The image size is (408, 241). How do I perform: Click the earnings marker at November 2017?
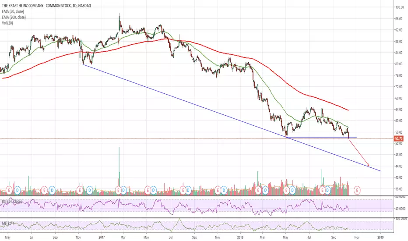click(218, 190)
